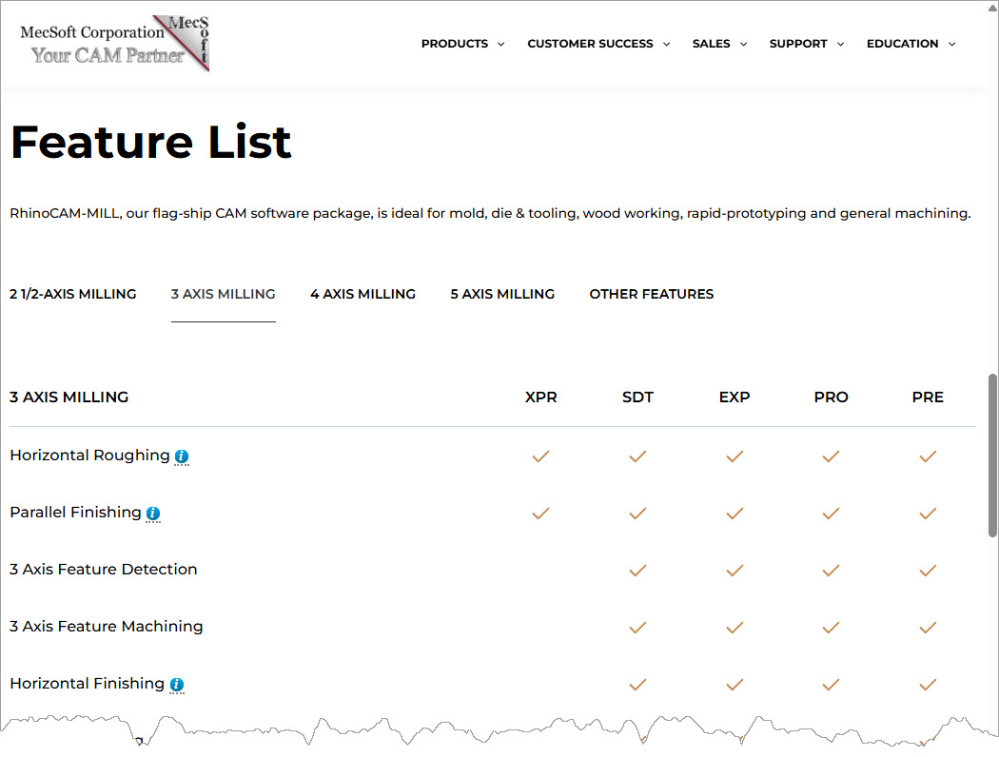Switch to the 2 1/2-Axis Milling tab

point(73,294)
